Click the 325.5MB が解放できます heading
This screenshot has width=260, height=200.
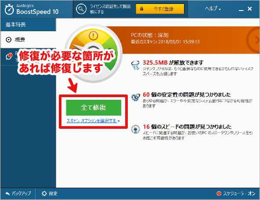click(x=173, y=62)
